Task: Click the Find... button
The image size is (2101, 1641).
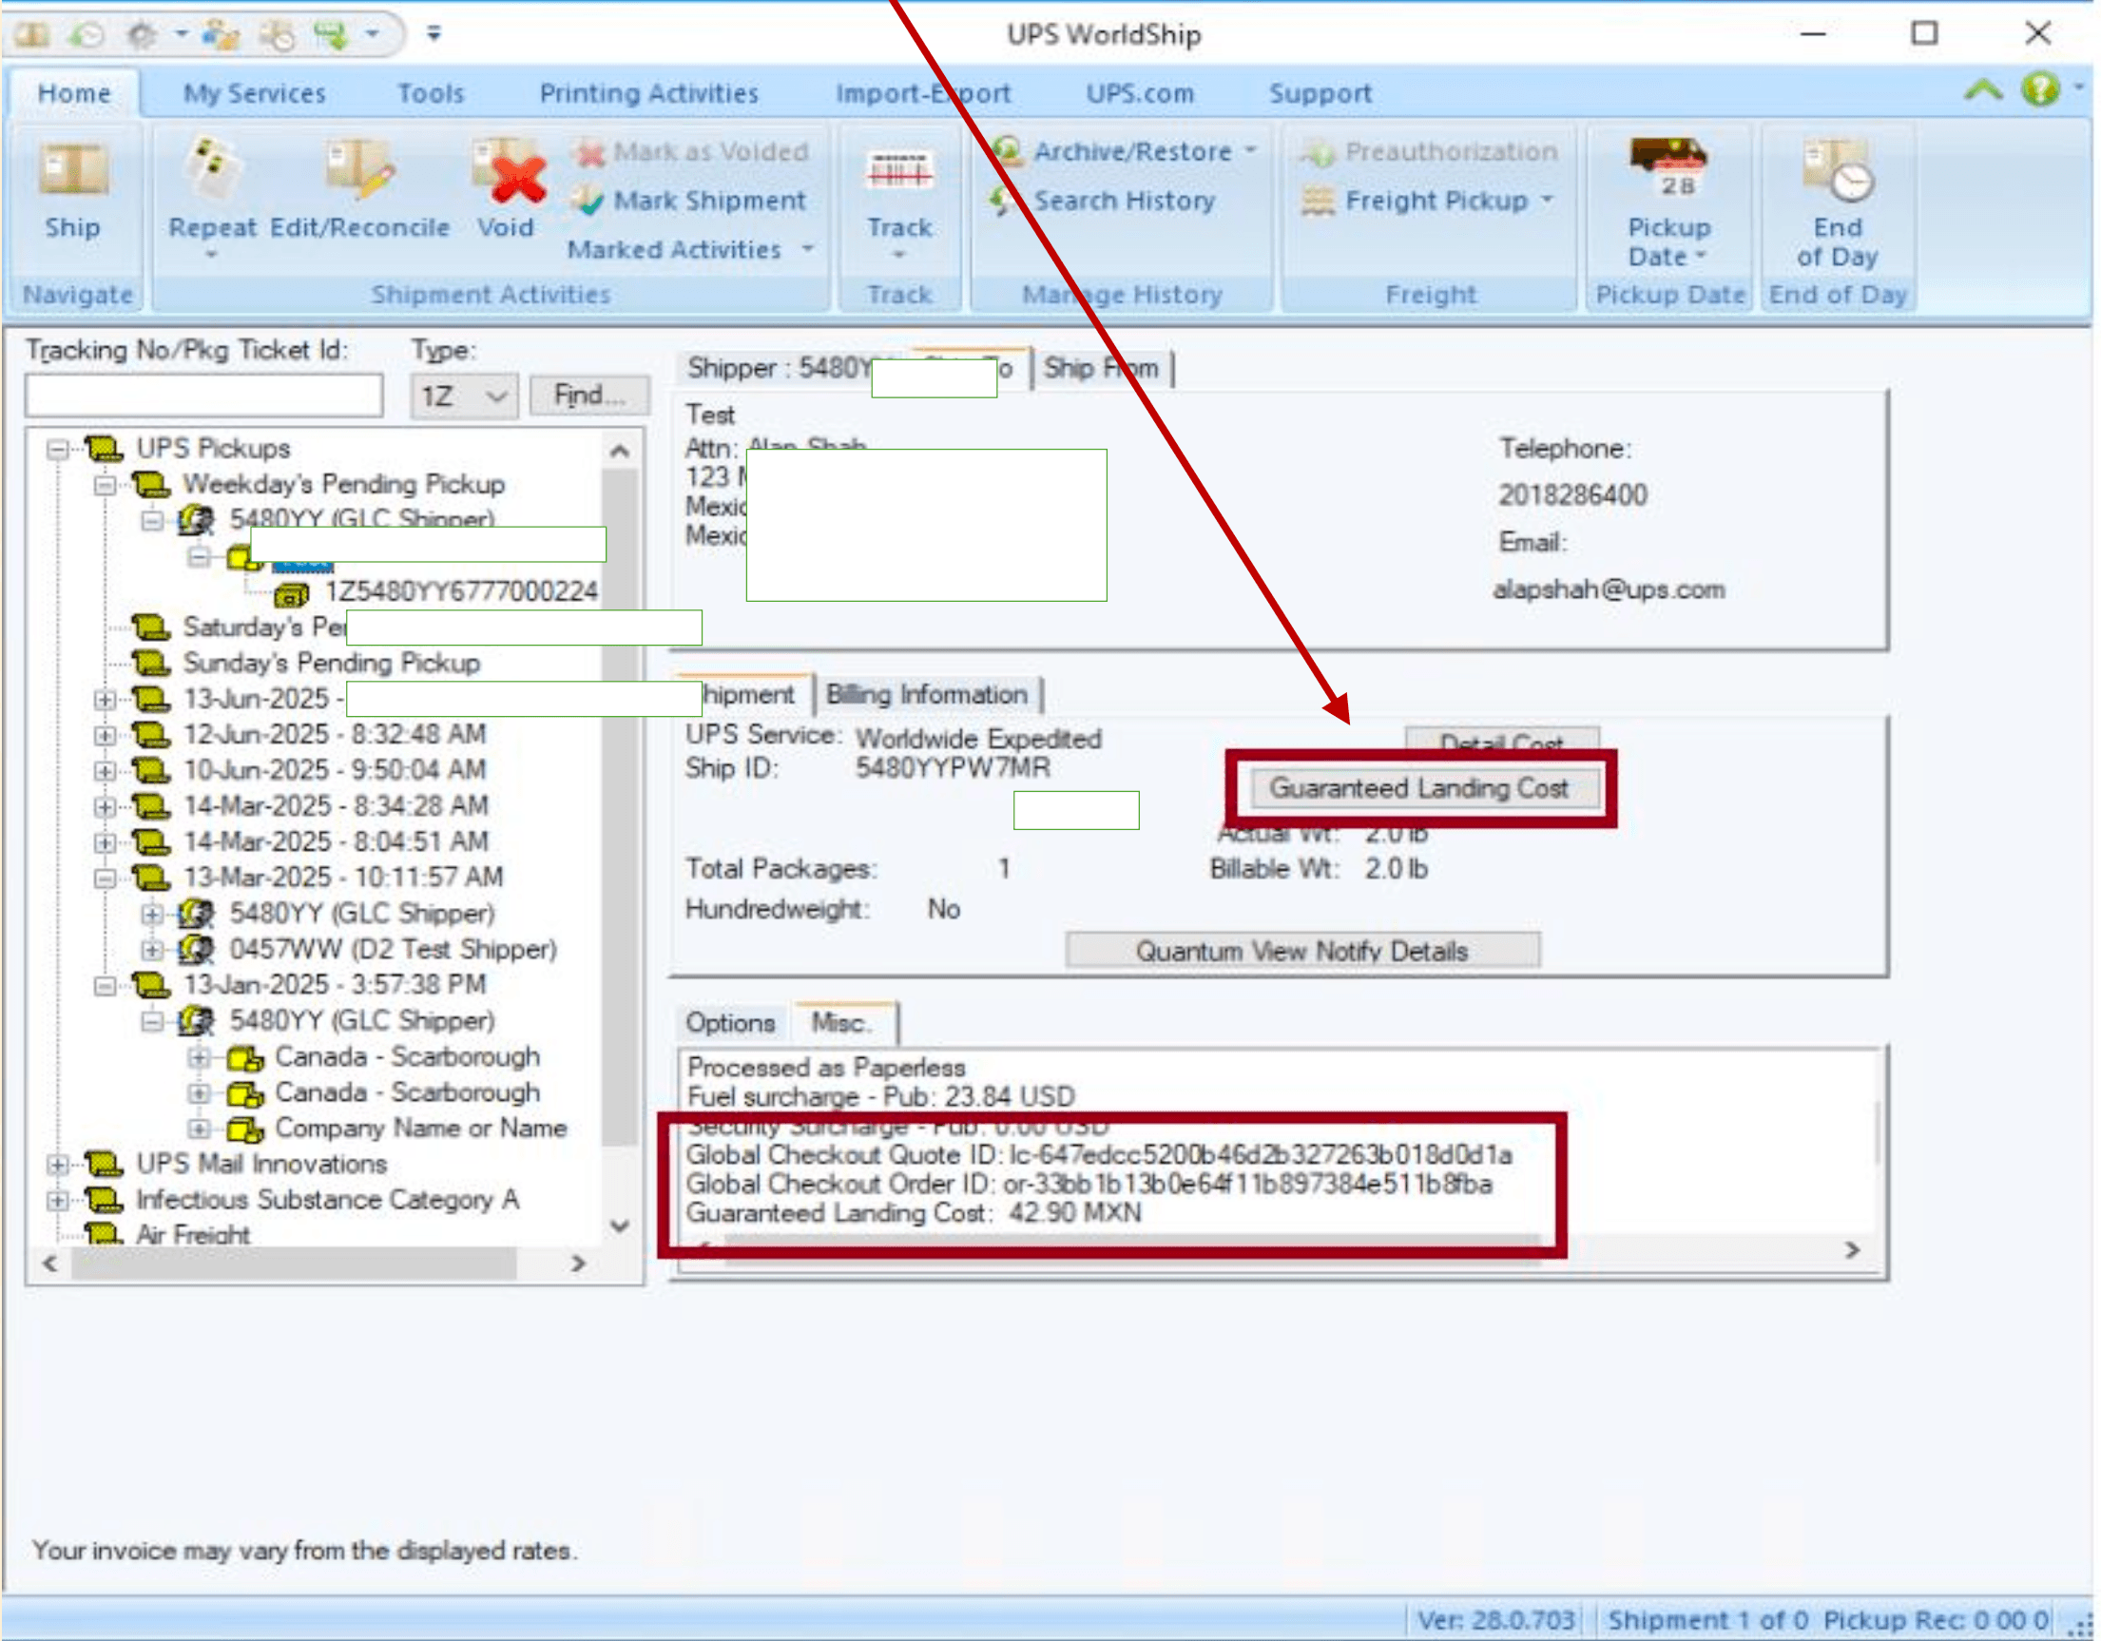Action: click(589, 396)
